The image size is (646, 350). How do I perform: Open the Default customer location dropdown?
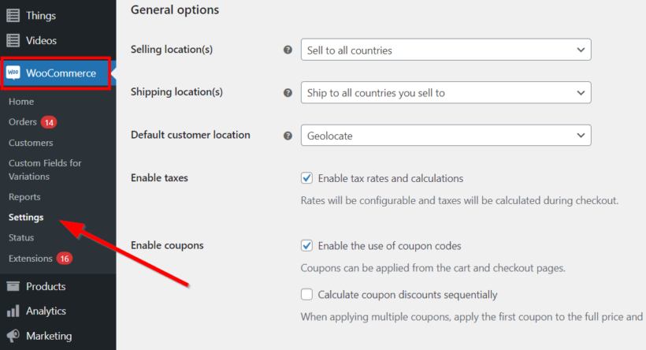click(446, 136)
